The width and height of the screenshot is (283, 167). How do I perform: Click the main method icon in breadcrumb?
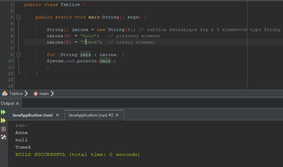[36, 94]
